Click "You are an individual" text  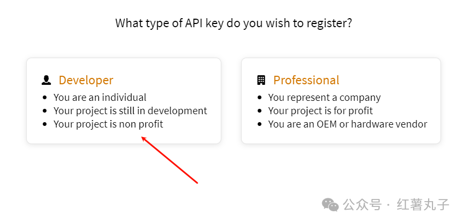pyautogui.click(x=100, y=98)
